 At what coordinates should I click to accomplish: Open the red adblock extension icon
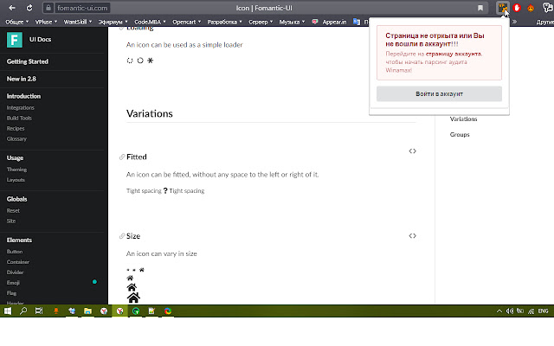[x=517, y=8]
